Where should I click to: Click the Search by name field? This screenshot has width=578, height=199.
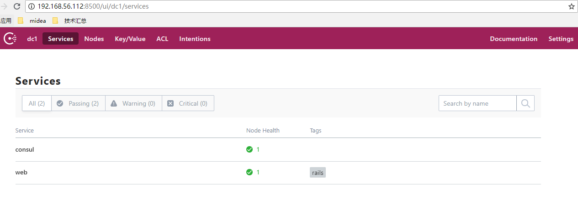click(x=477, y=103)
